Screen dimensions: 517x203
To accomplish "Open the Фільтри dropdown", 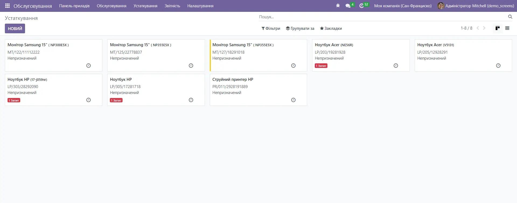I will (x=271, y=28).
